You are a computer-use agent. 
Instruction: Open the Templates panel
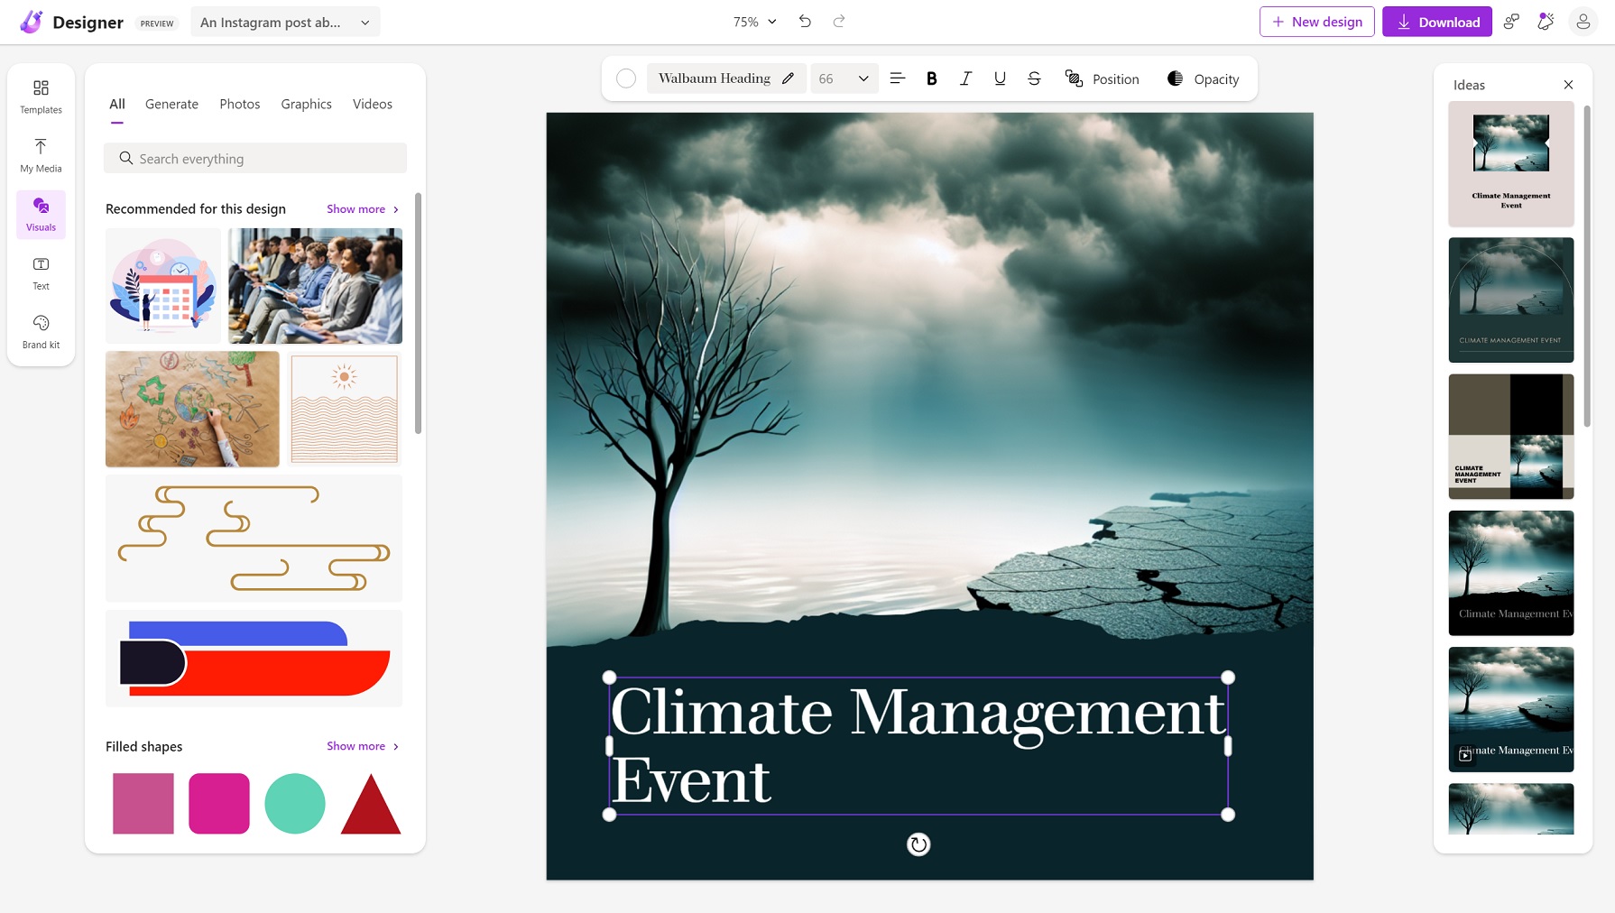[41, 96]
